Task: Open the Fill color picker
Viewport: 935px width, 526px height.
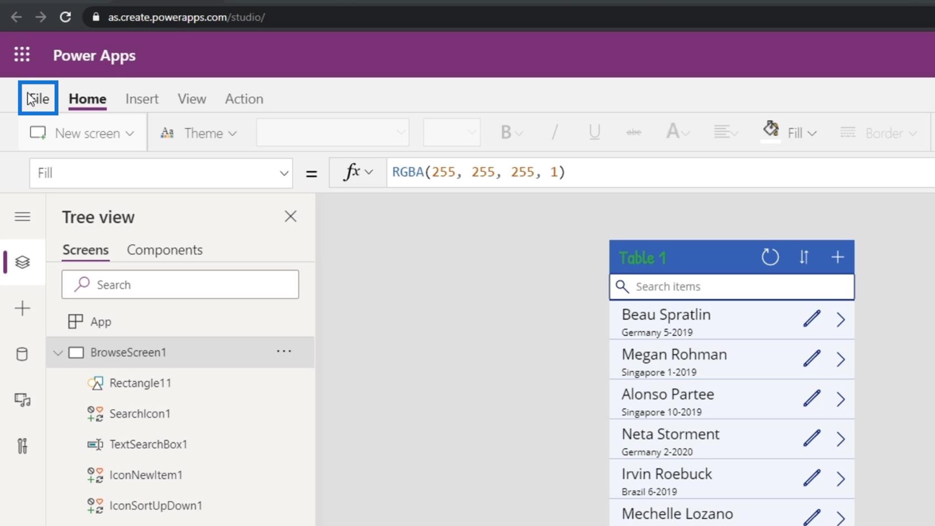Action: pyautogui.click(x=790, y=132)
